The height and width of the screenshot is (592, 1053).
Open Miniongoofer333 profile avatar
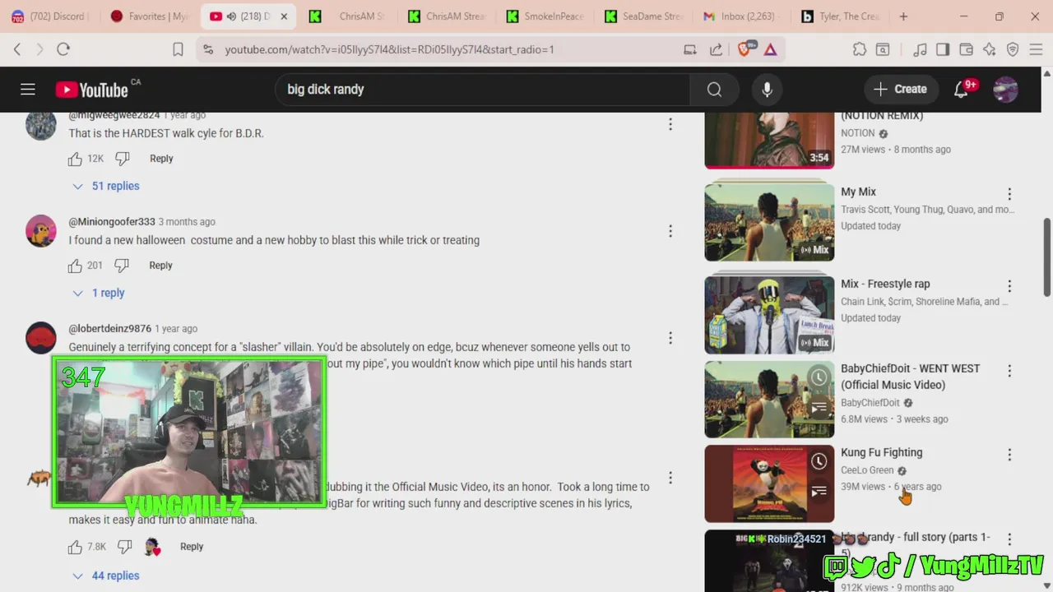(x=40, y=231)
